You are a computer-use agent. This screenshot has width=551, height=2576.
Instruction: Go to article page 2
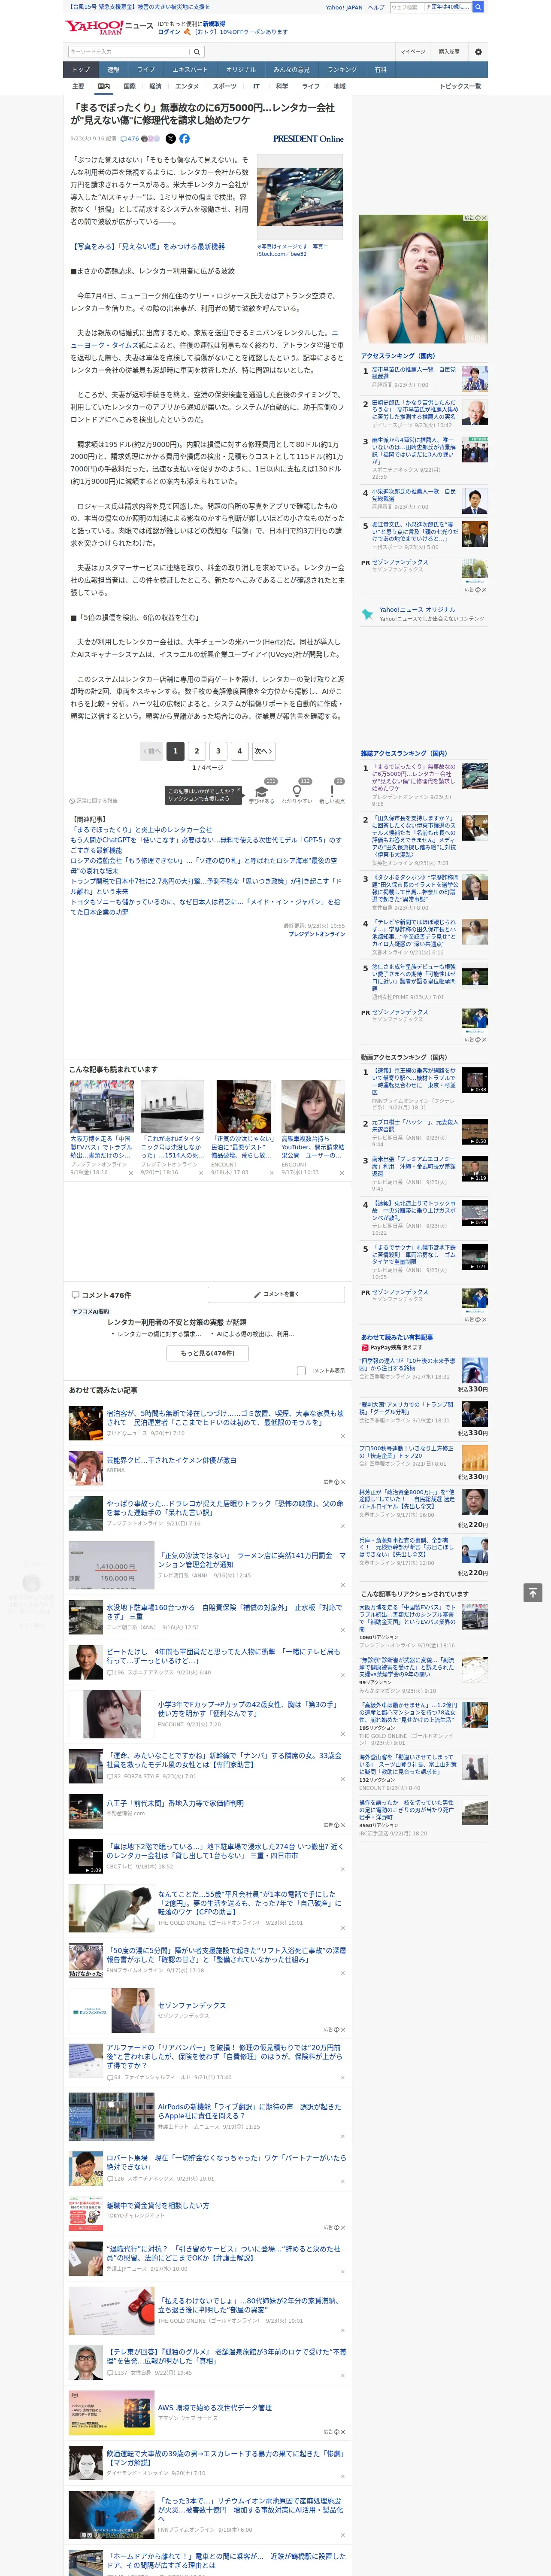pyautogui.click(x=196, y=751)
